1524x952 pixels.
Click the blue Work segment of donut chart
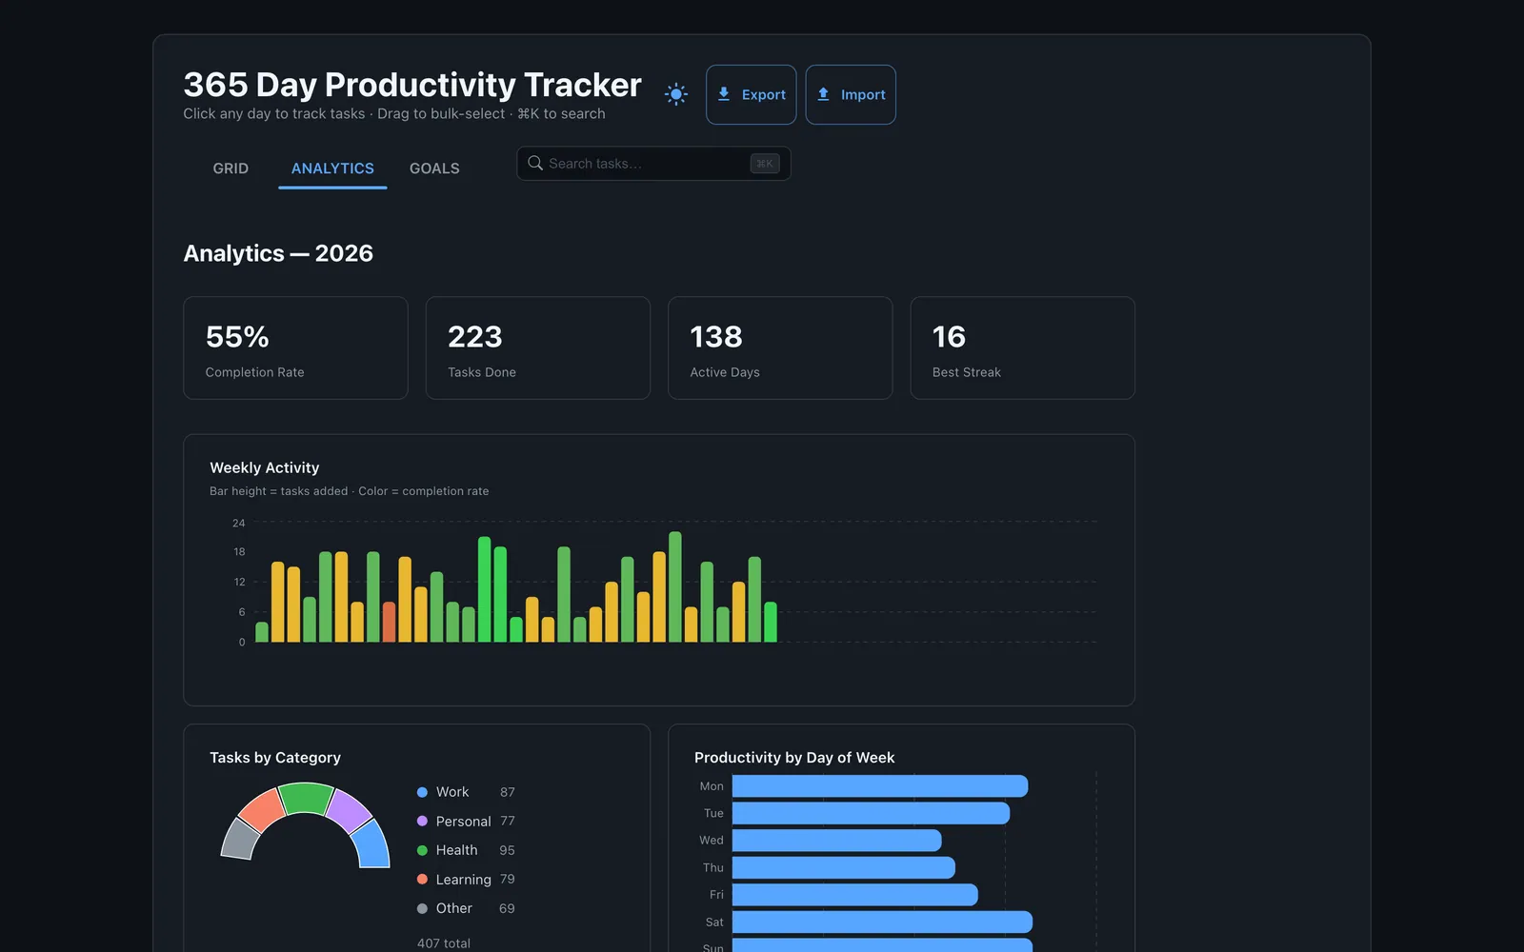(372, 844)
